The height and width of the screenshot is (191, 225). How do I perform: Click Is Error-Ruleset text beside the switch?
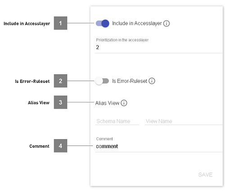coord(130,81)
